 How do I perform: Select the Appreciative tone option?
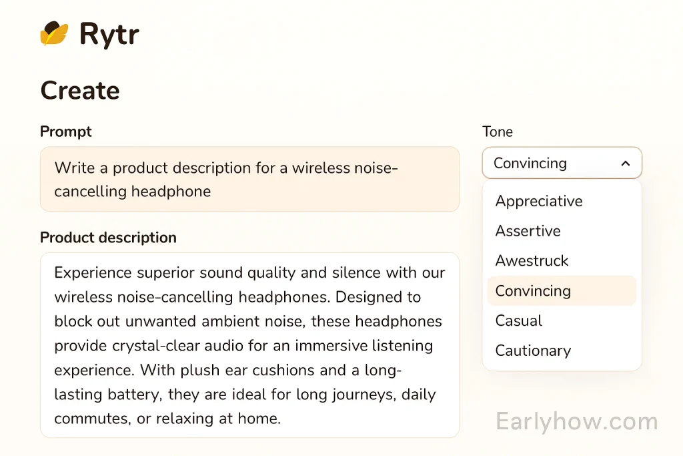539,201
